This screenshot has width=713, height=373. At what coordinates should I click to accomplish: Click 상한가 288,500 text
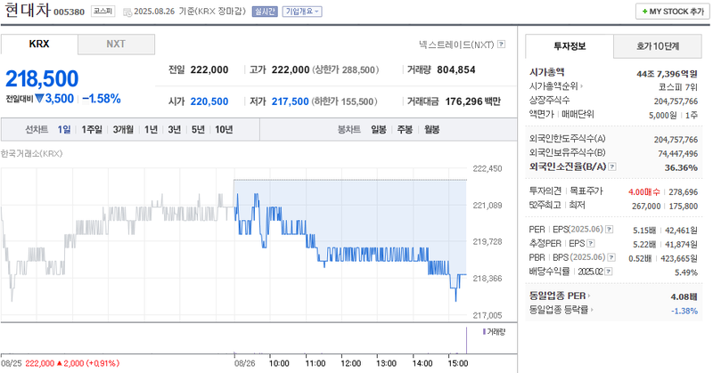point(346,70)
